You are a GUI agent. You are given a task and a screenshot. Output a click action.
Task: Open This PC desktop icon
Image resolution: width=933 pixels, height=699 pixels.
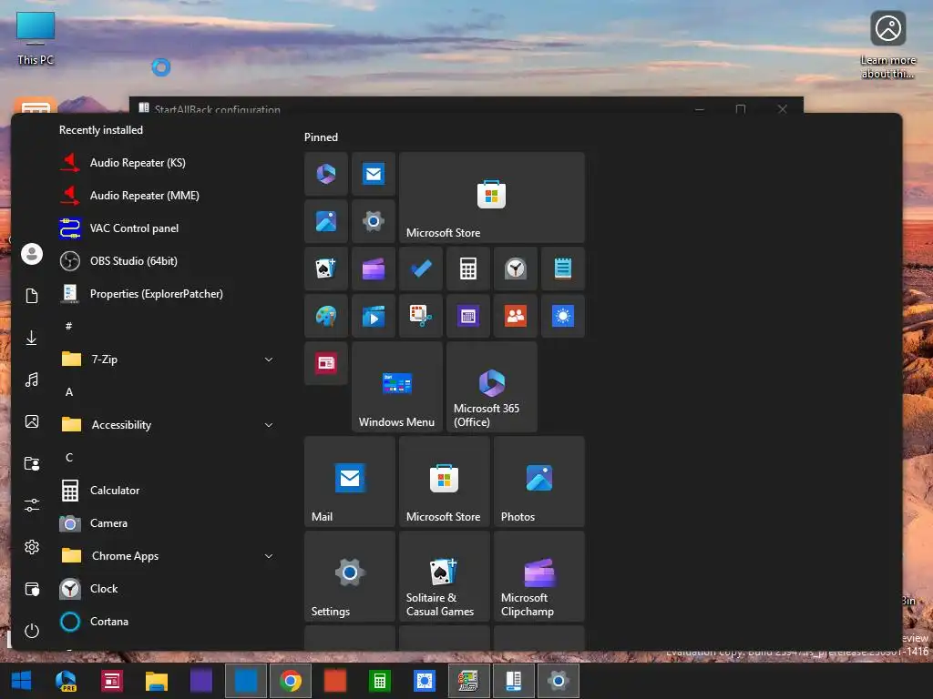click(36, 38)
